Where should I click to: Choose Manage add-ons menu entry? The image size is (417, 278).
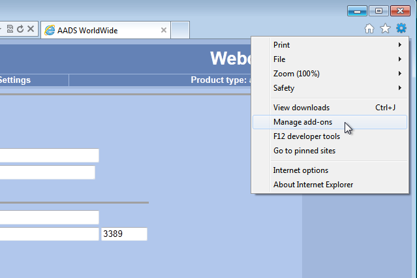303,122
